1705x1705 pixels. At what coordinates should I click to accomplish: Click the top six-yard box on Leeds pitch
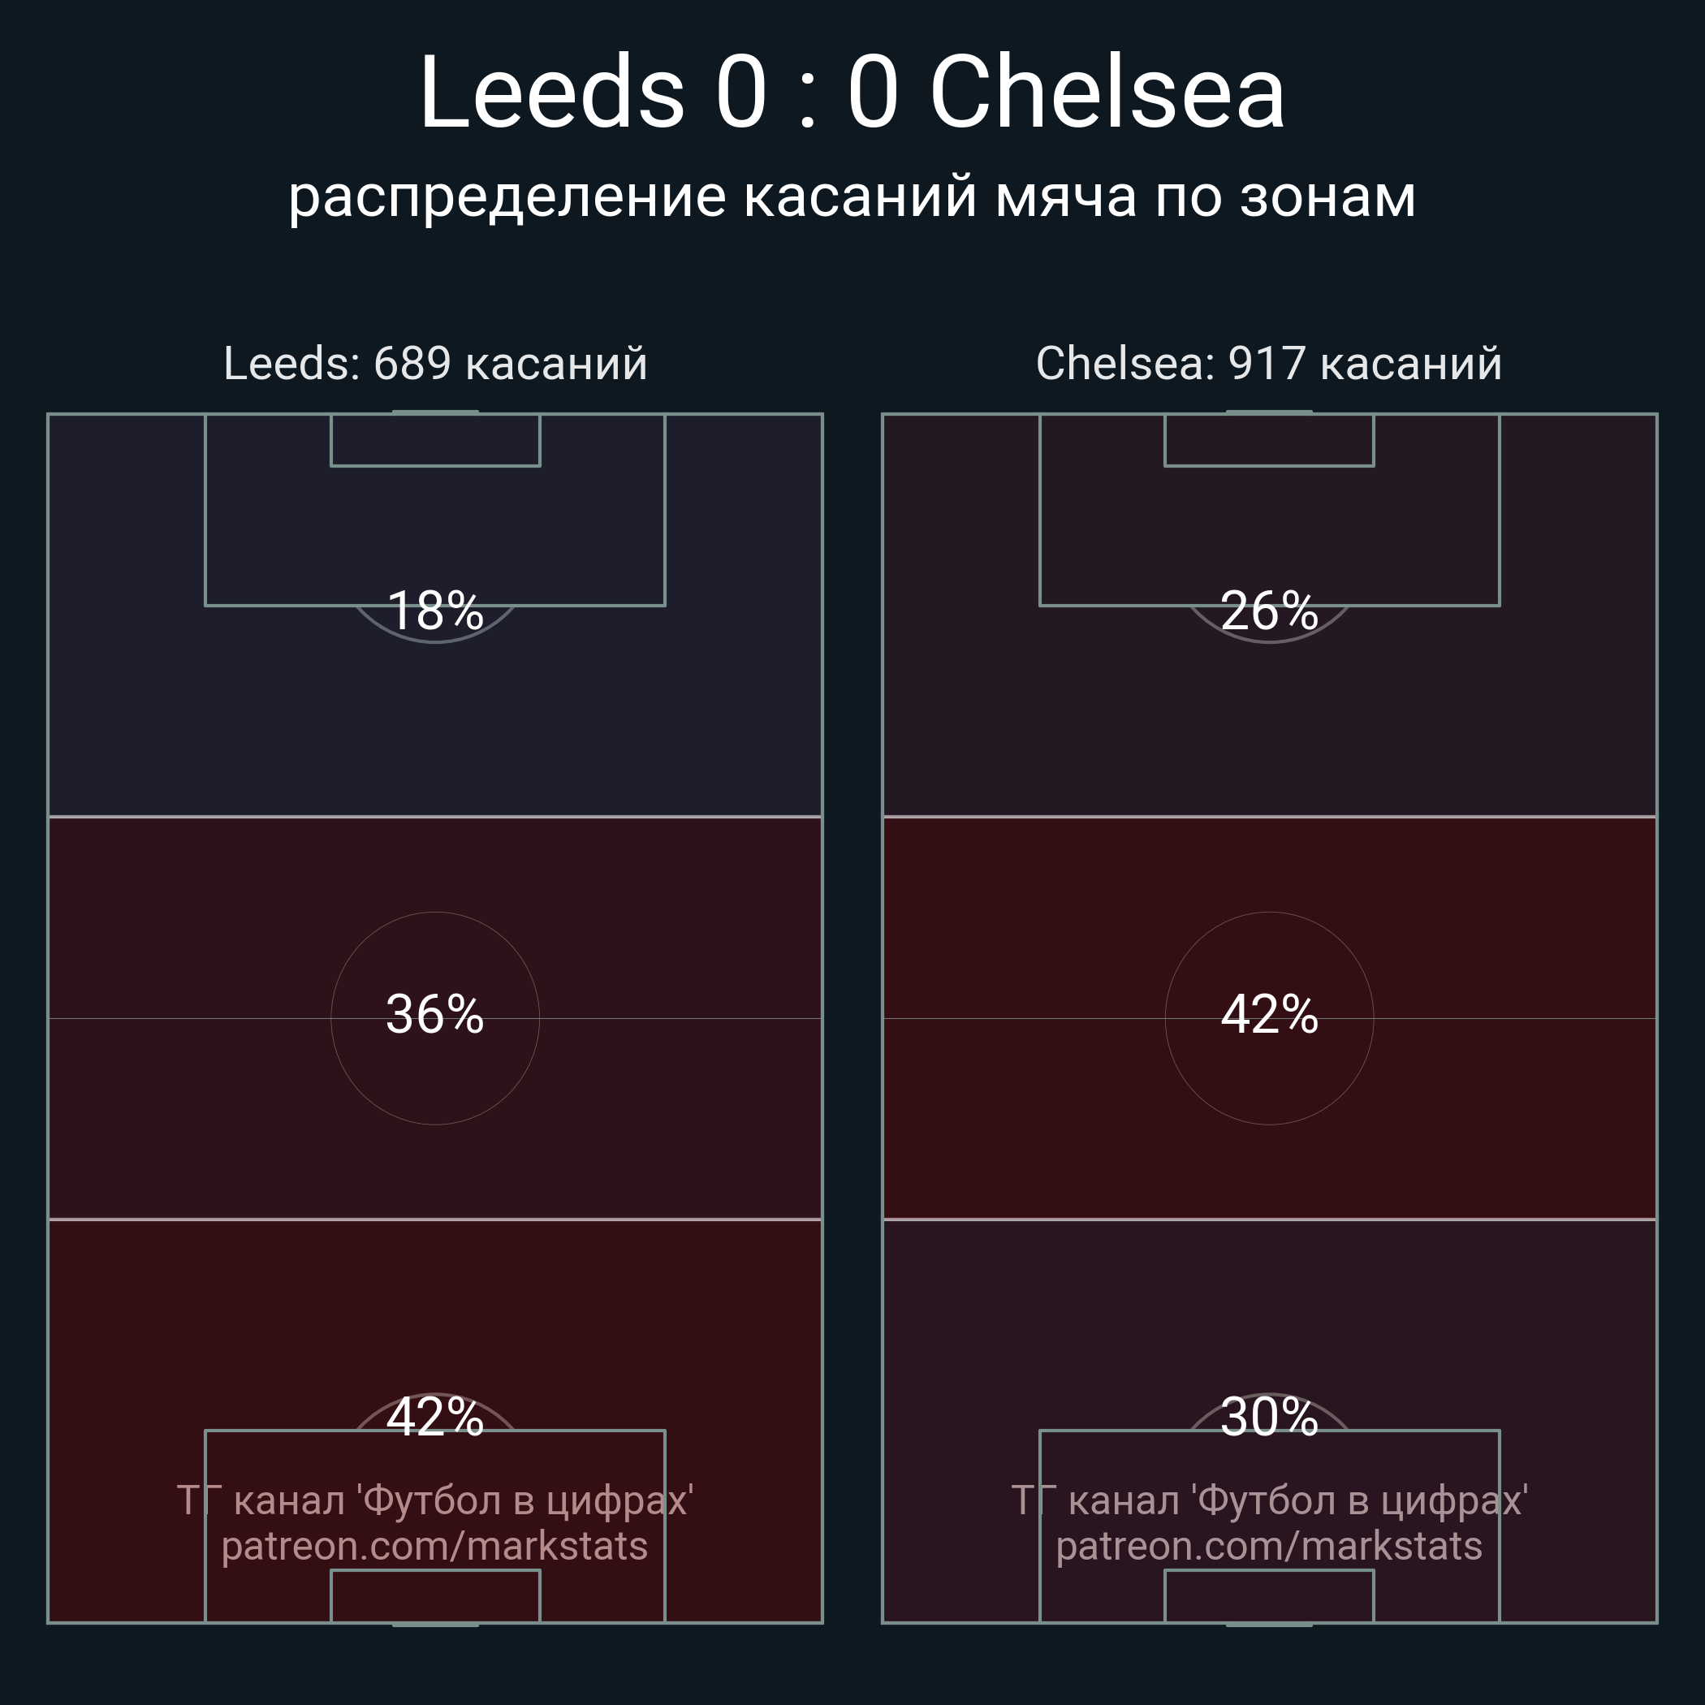435,440
